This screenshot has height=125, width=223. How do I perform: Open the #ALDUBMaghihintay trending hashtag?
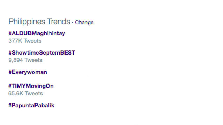coord(37,33)
